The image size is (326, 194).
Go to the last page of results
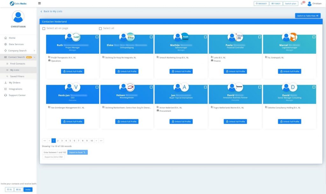coord(101,140)
